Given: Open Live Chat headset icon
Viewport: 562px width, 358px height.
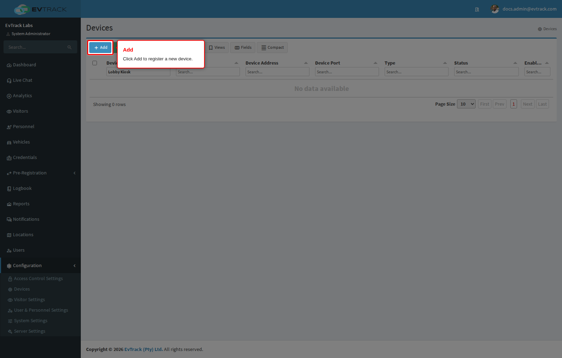Looking at the screenshot, I should 9,81.
